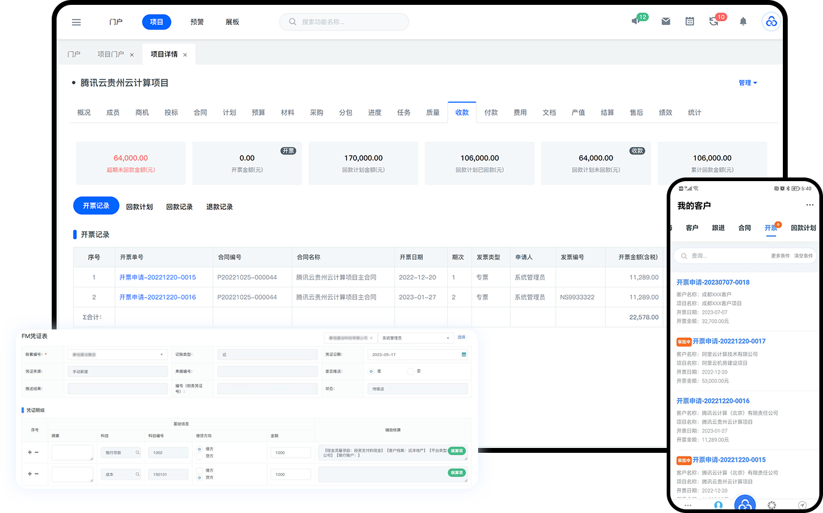This screenshot has width=823, height=513.
Task: Open the notification bell icon
Action: pyautogui.click(x=743, y=21)
